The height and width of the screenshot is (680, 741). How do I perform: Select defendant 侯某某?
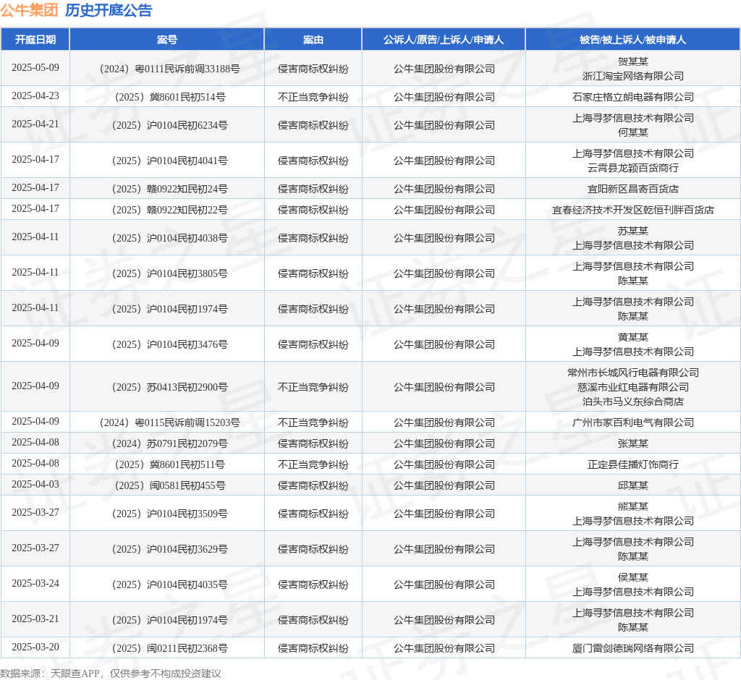pyautogui.click(x=632, y=577)
